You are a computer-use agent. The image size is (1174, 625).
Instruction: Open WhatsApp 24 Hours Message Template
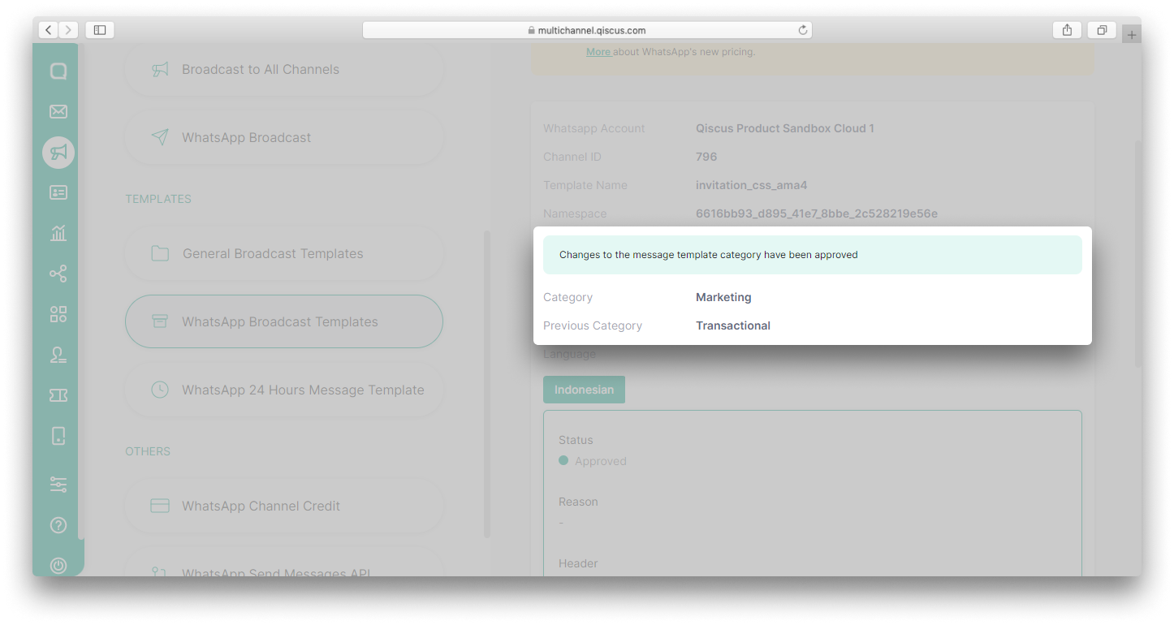284,390
